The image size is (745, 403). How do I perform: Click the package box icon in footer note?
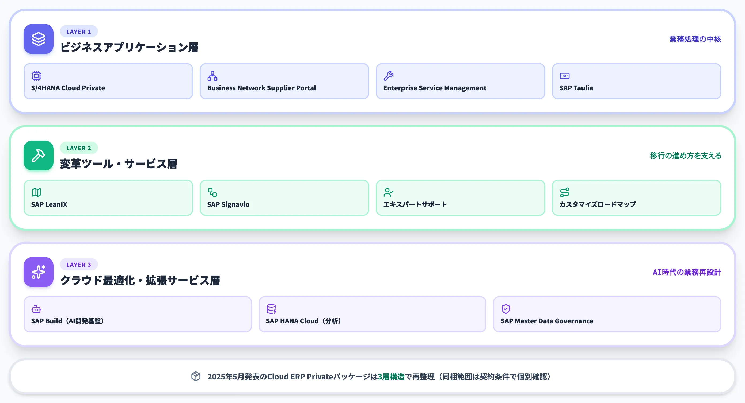(196, 376)
